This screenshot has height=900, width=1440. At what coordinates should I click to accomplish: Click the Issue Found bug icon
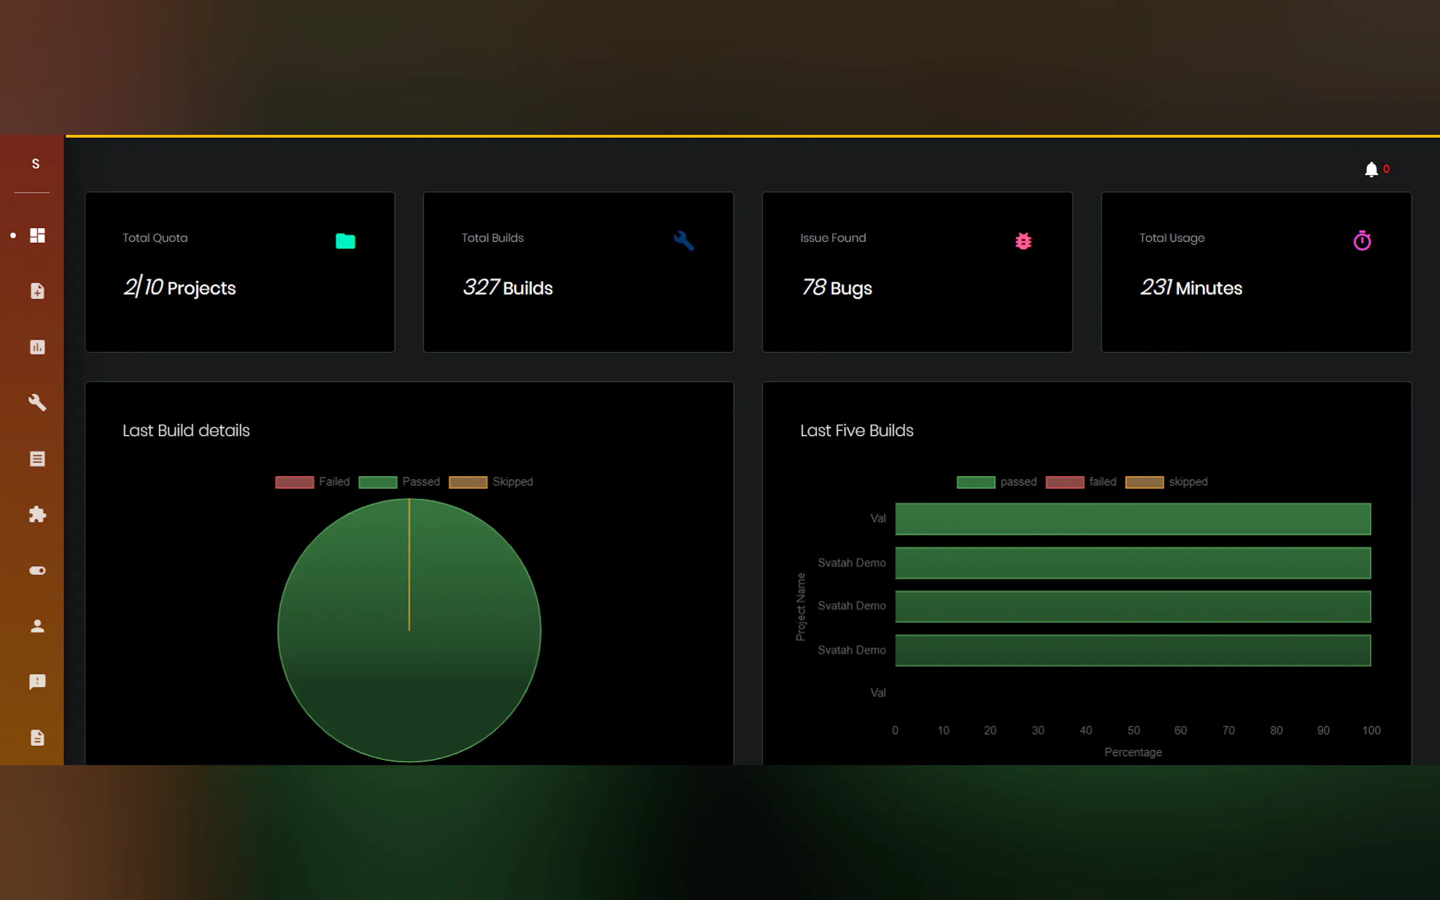point(1023,241)
